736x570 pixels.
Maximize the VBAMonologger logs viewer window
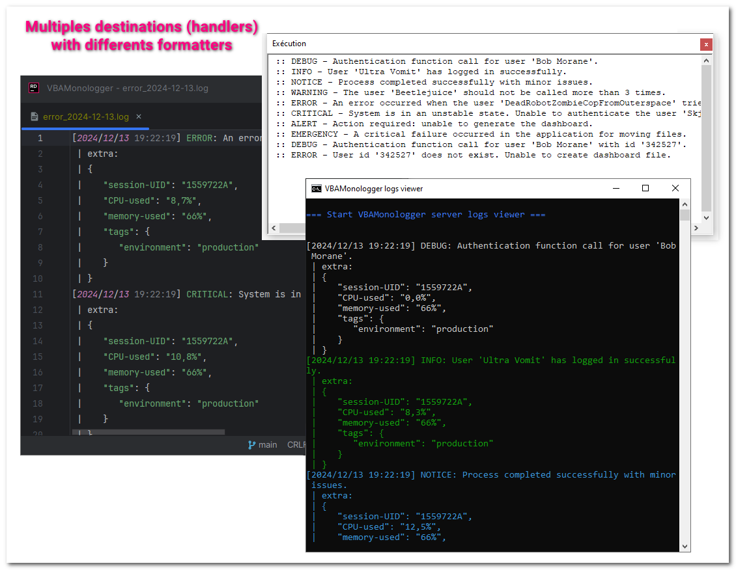tap(645, 189)
